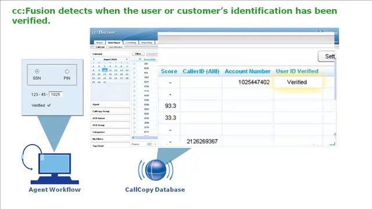Select the Live Monitor sub-tab

[115, 47]
